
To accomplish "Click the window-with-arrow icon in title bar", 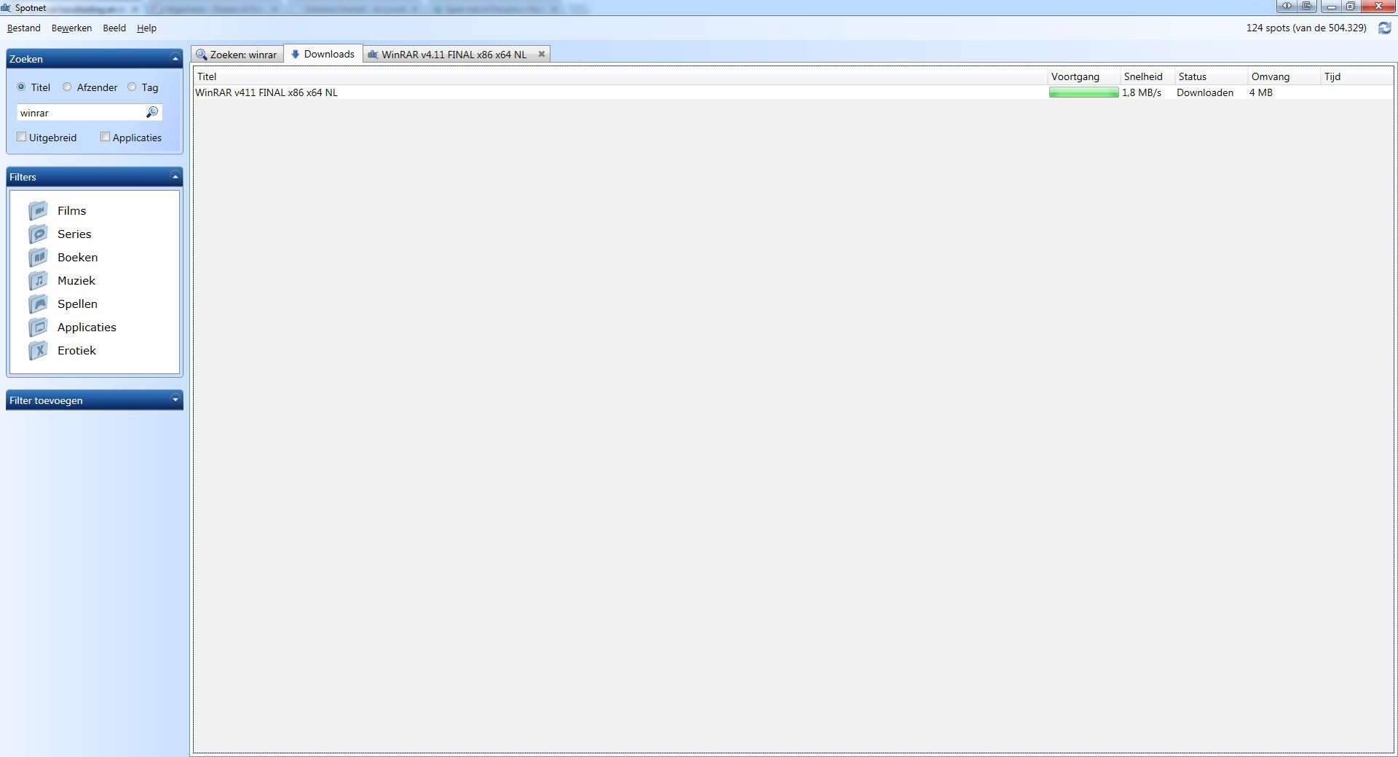I will click(1307, 7).
